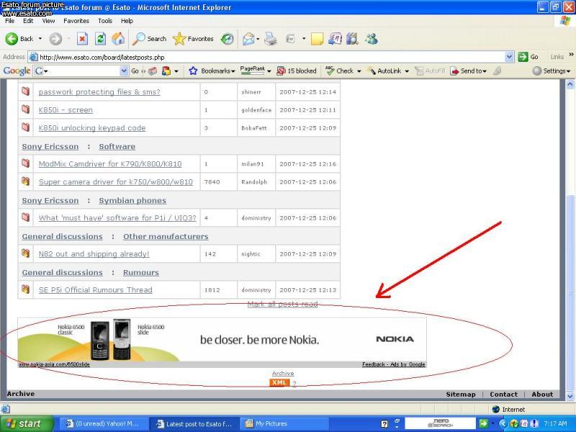The width and height of the screenshot is (576, 432).
Task: Refresh the page using the green arrows icon
Action: 100,39
